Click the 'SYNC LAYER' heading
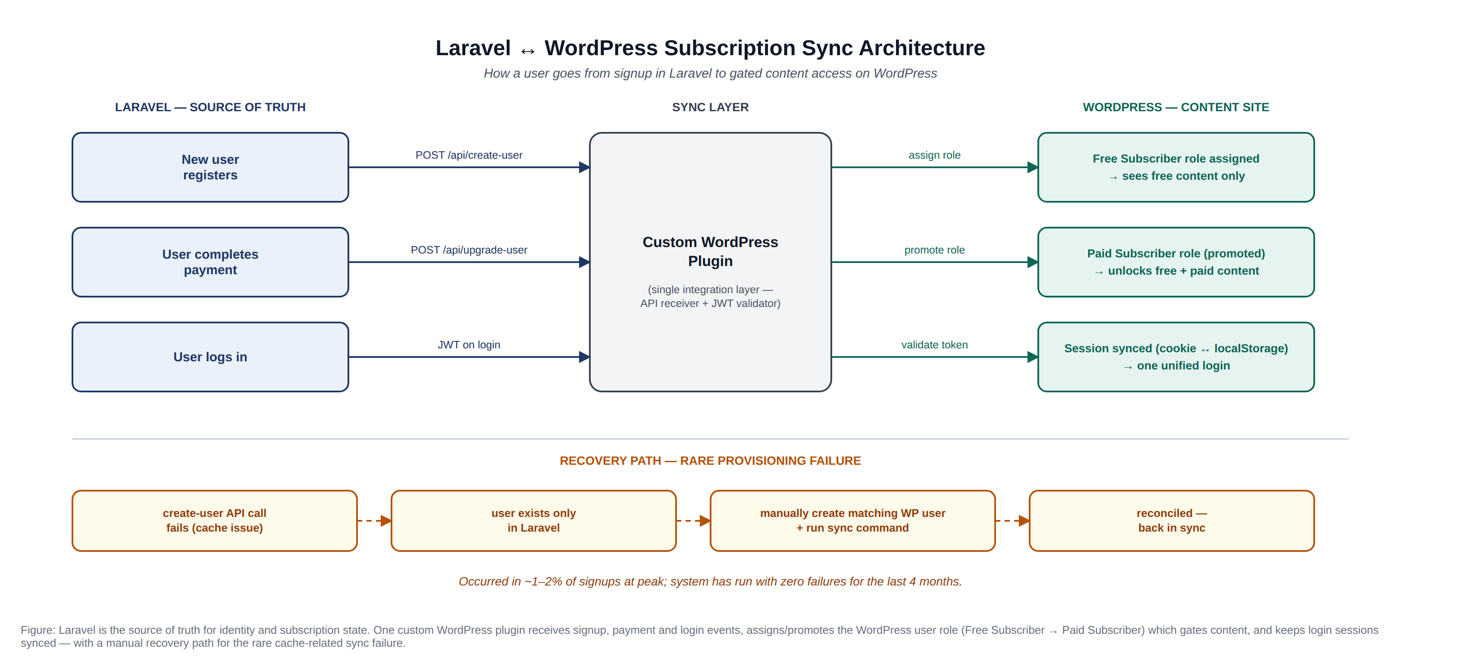The height and width of the screenshot is (670, 1466). (x=710, y=107)
